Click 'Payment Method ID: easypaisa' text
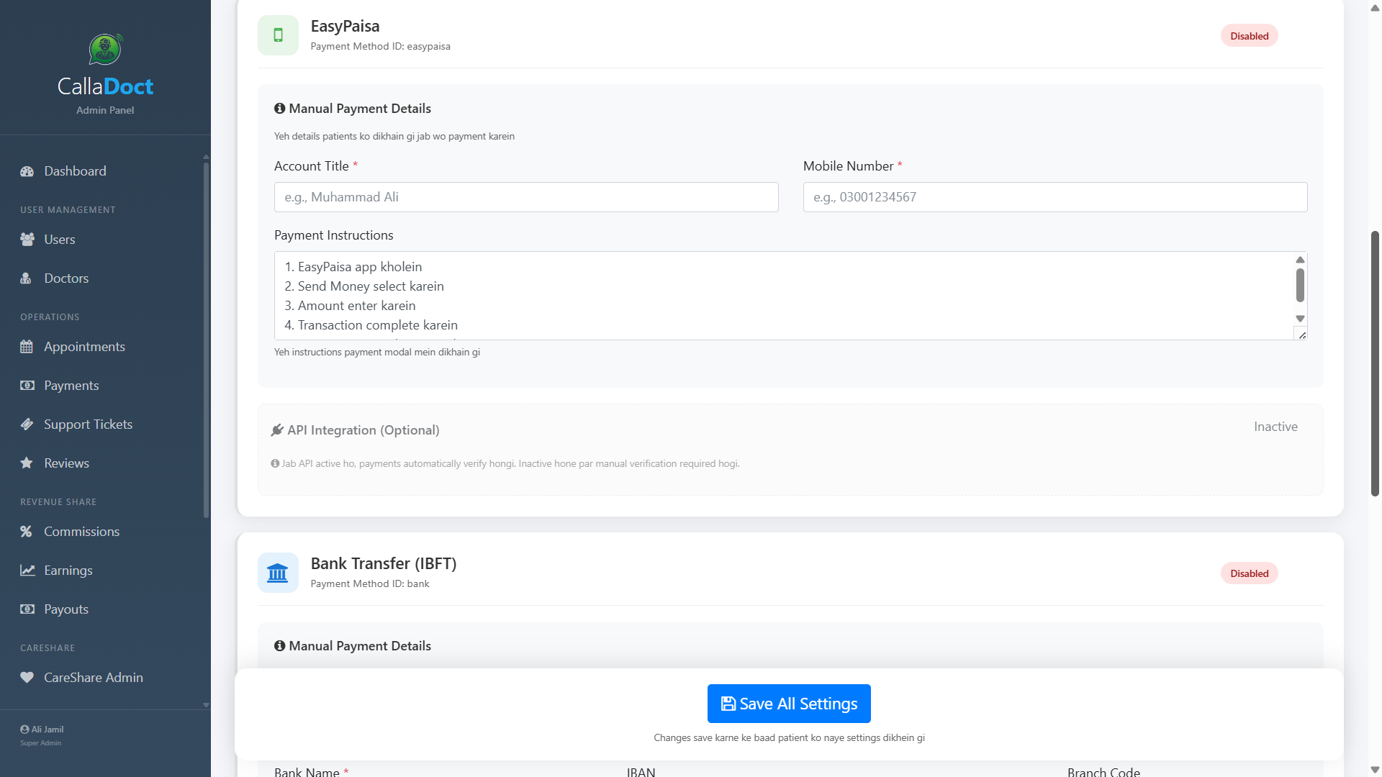Image resolution: width=1382 pixels, height=777 pixels. click(x=381, y=46)
